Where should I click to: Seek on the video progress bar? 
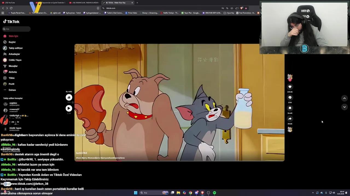point(179,161)
